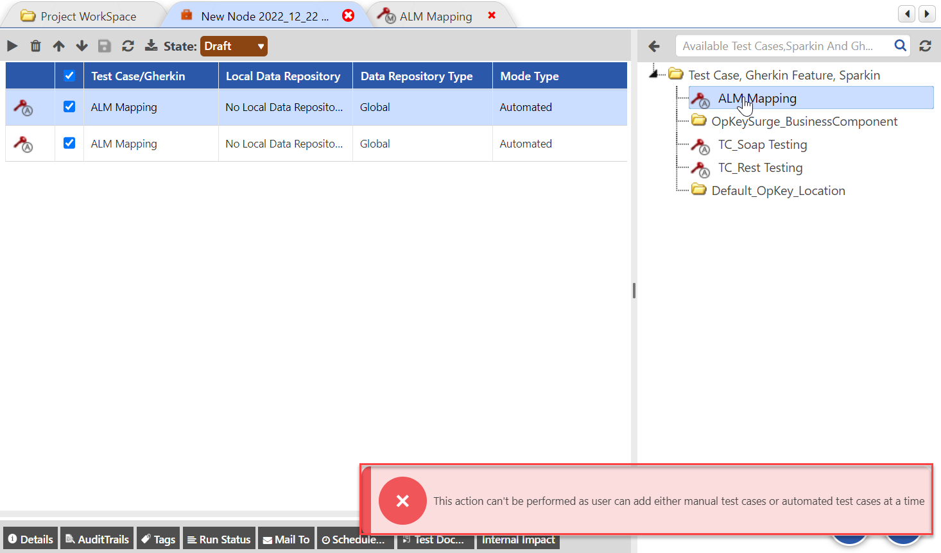Uncheck the second ALM Mapping row checkbox
Image resolution: width=941 pixels, height=553 pixels.
pos(69,143)
